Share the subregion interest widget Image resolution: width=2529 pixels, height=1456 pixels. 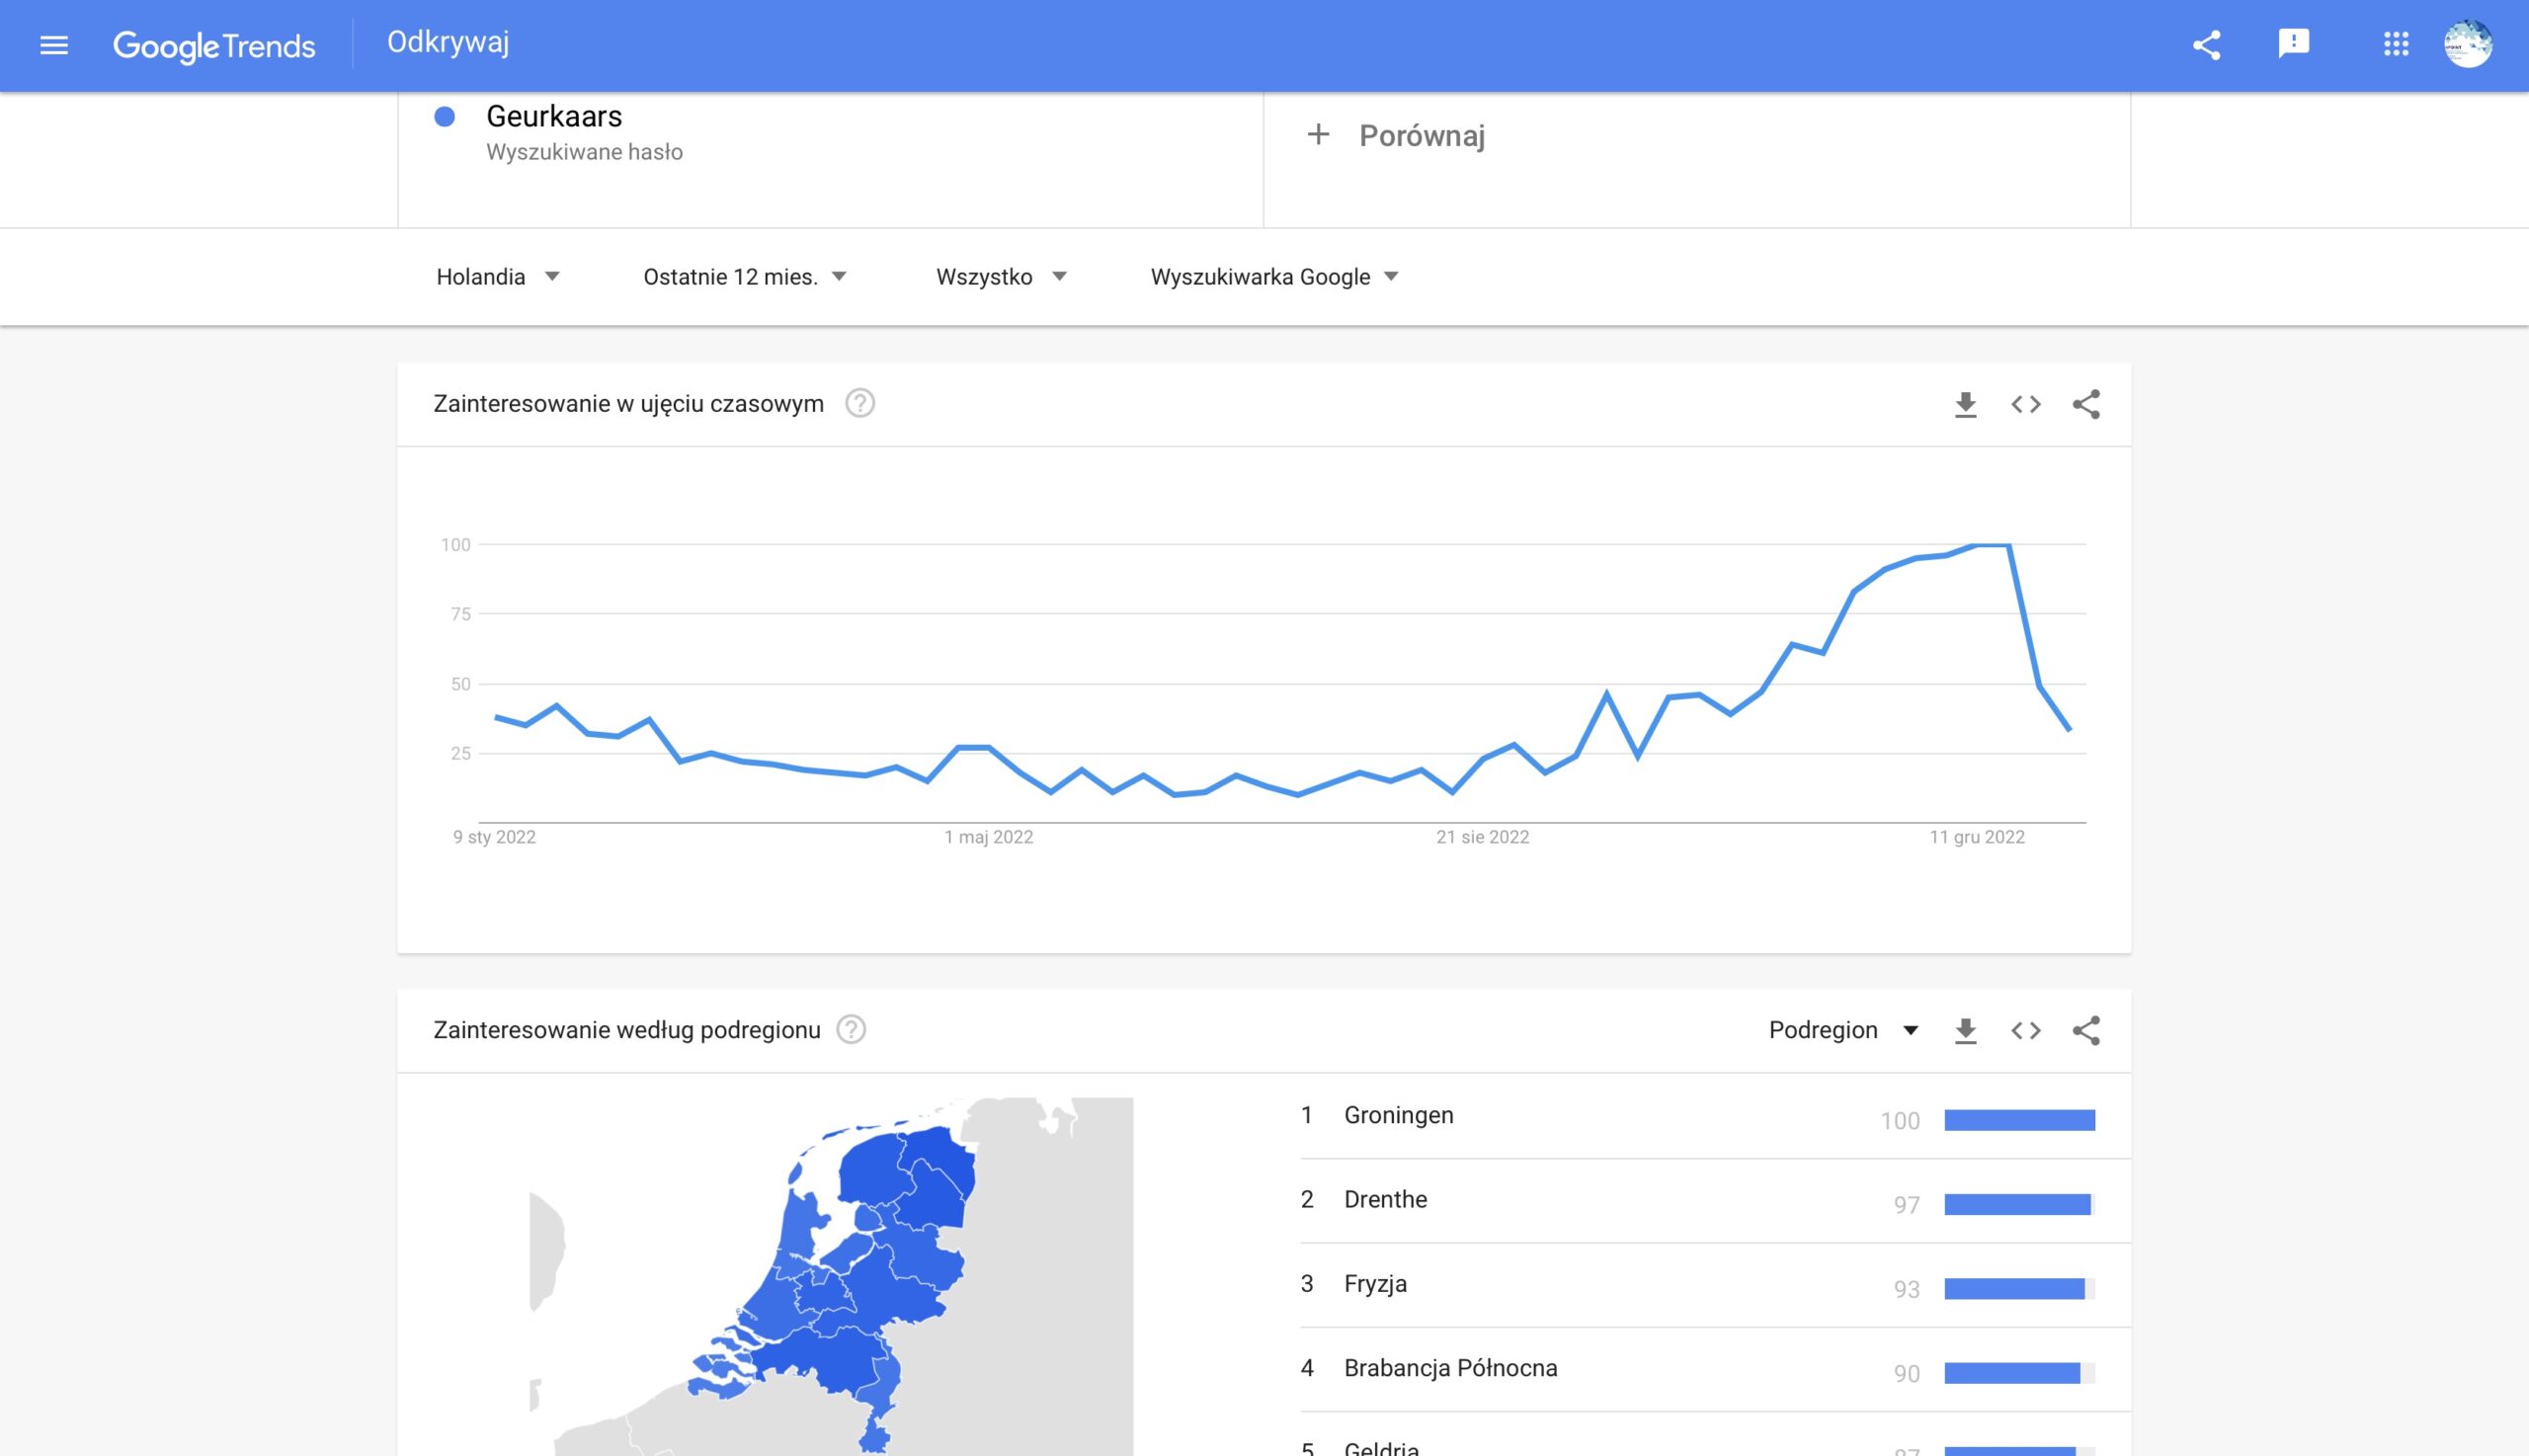pos(2086,1030)
